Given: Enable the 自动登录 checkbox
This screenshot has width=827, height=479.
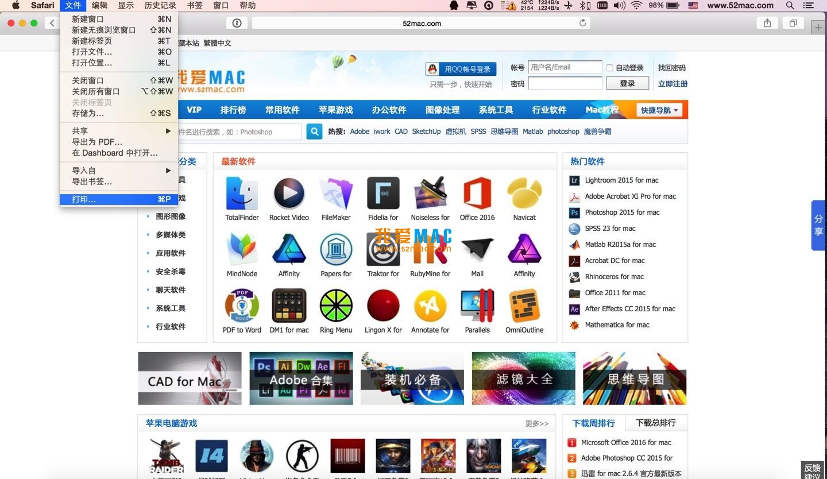Looking at the screenshot, I should click(x=609, y=67).
